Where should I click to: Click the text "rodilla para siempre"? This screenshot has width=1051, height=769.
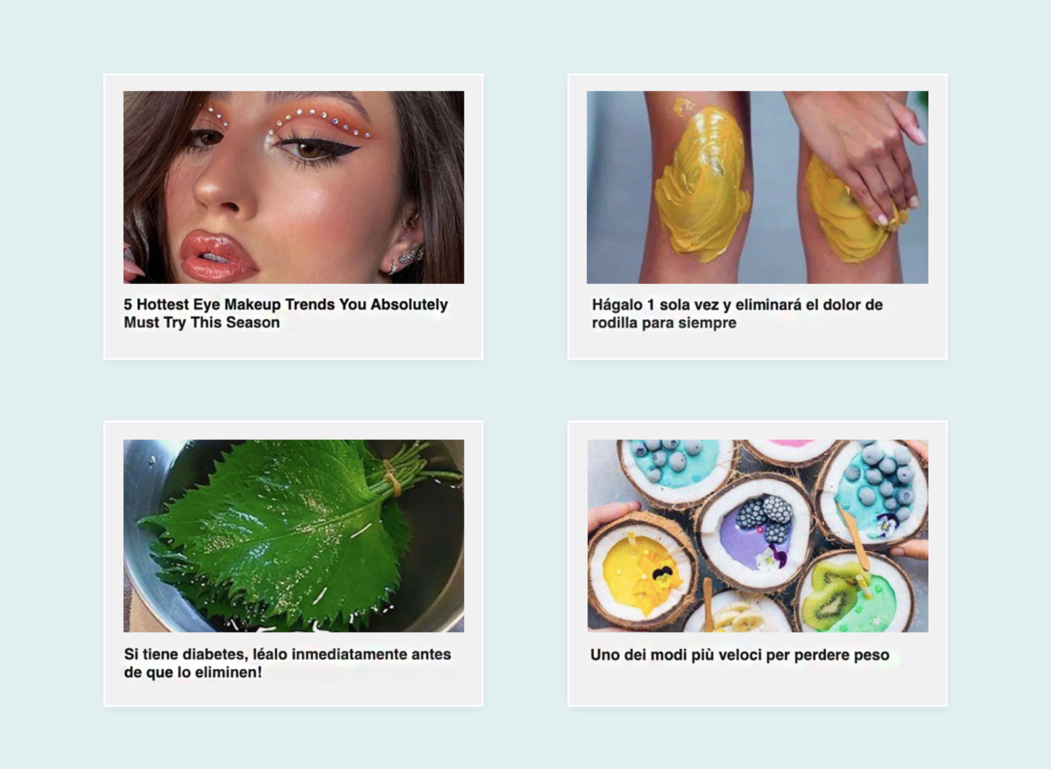[x=663, y=322]
